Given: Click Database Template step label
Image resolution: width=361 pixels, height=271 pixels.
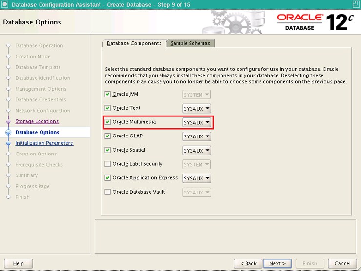Looking at the screenshot, I should pyautogui.click(x=38, y=67).
